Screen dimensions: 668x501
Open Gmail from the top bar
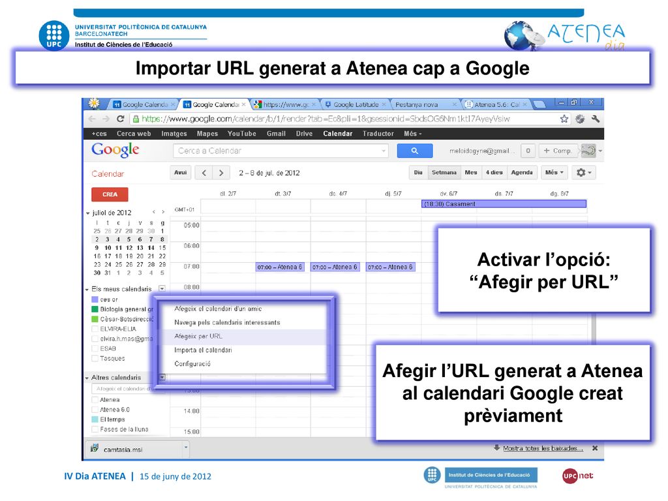pos(276,133)
